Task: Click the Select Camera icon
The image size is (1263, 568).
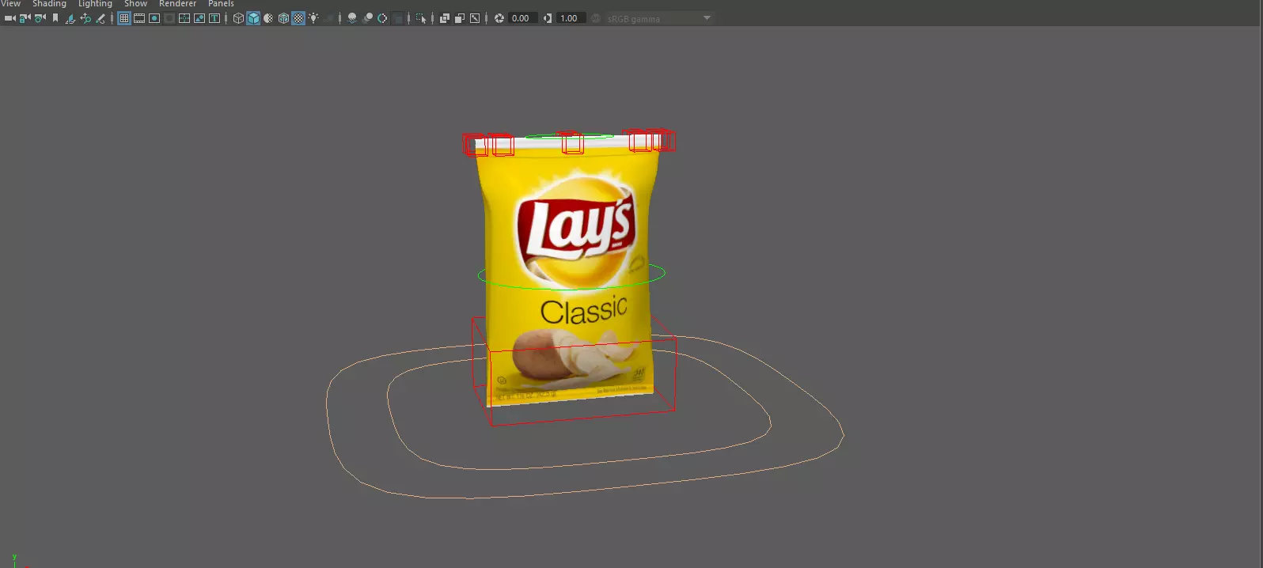Action: [x=10, y=18]
